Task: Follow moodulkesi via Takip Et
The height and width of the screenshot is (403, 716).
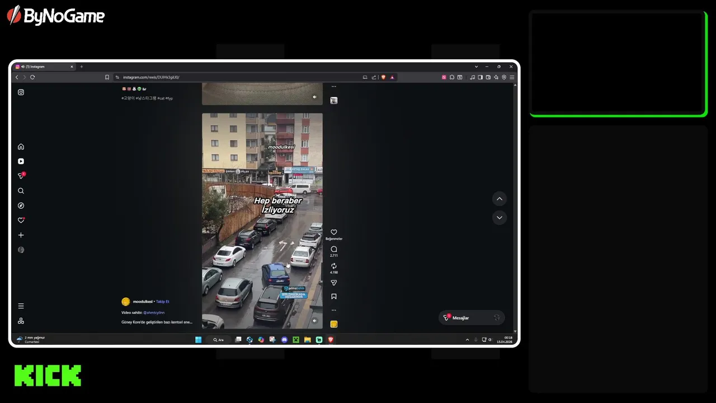Action: pos(162,302)
